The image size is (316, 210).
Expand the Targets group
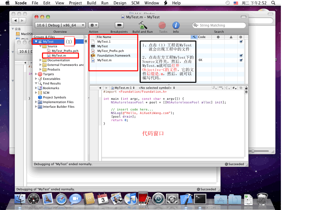click(x=36, y=74)
